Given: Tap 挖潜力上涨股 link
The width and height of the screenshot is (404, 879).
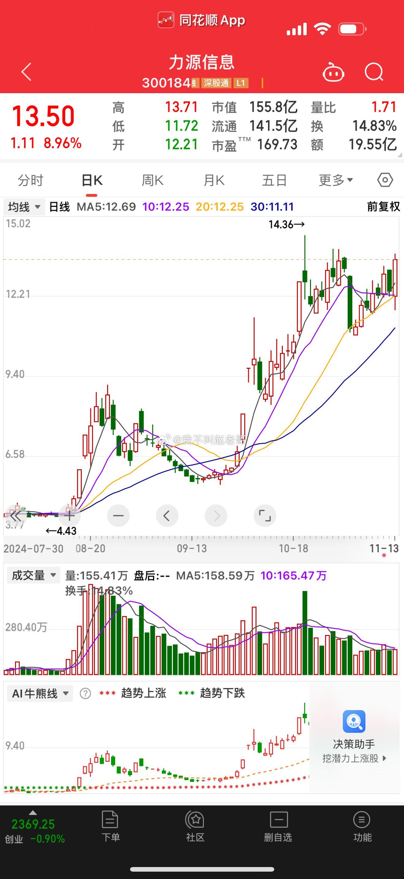Looking at the screenshot, I should [354, 758].
